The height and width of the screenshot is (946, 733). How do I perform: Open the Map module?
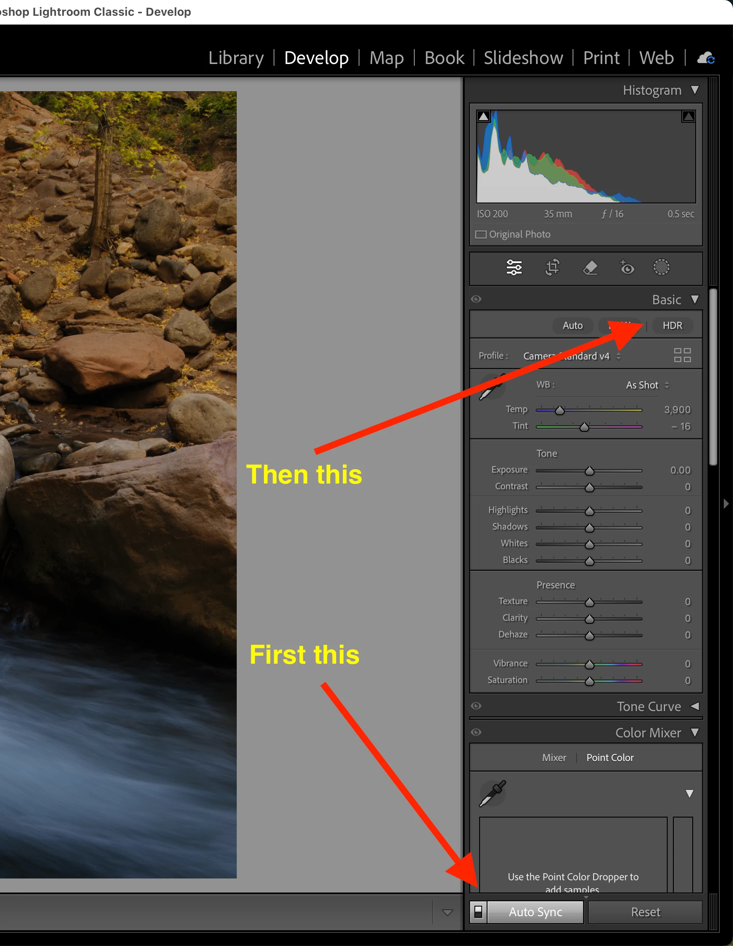click(x=386, y=58)
